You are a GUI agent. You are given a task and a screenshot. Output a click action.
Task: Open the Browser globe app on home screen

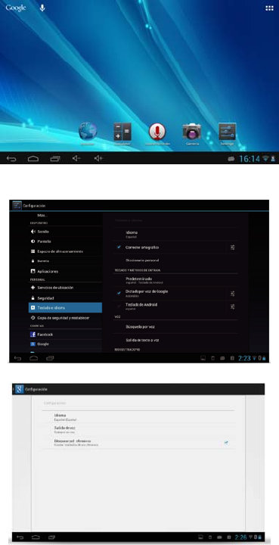click(87, 132)
